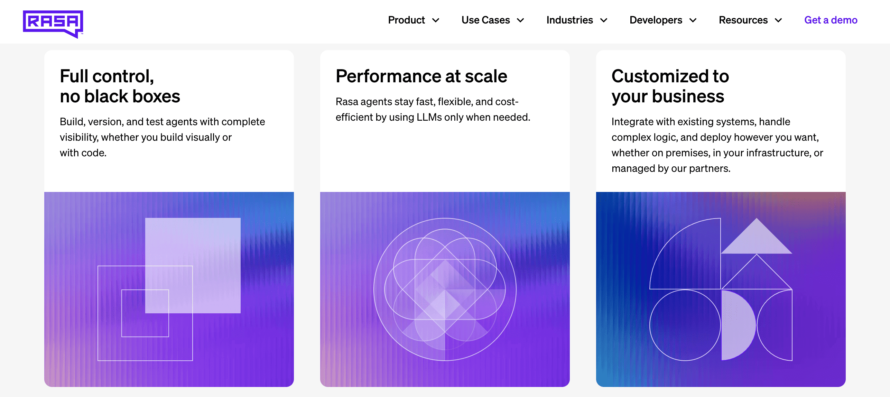This screenshot has width=890, height=397.
Task: Click the chevron icon beside Product
Action: tap(437, 21)
